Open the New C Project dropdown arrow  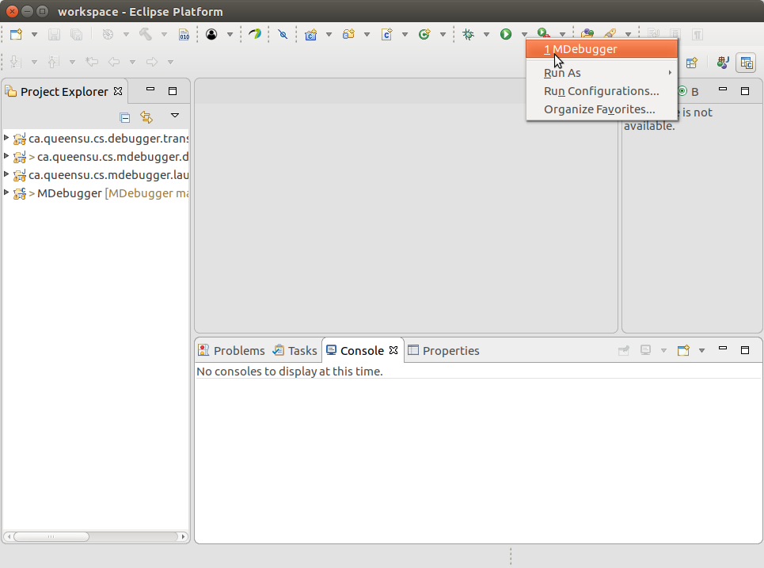[329, 34]
